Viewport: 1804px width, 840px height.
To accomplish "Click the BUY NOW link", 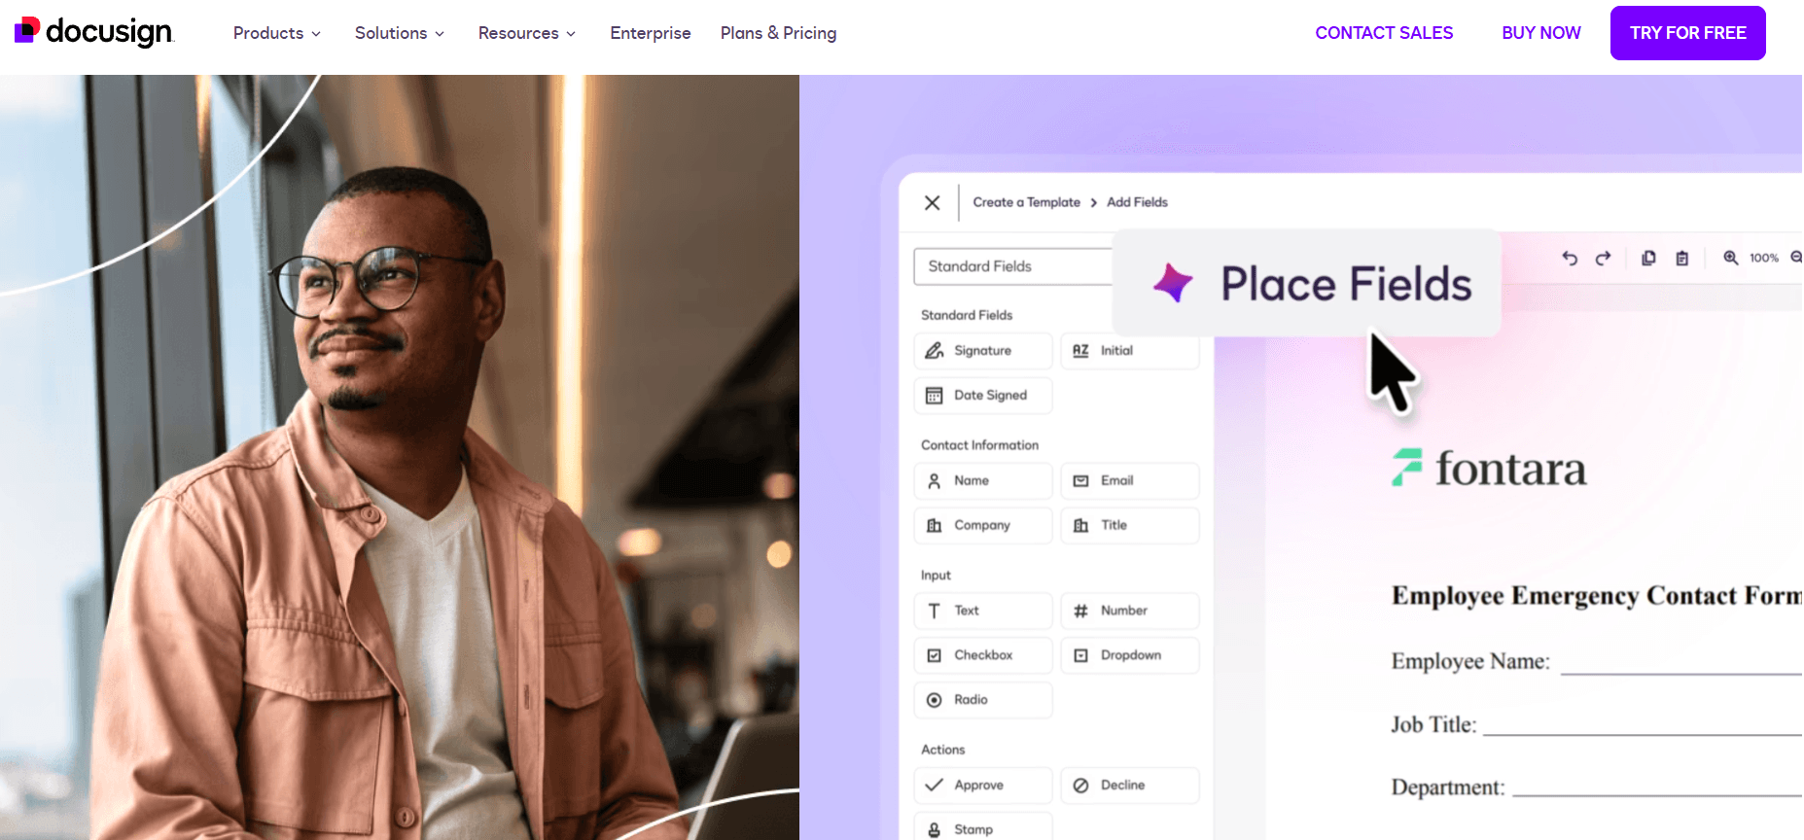I will coord(1541,33).
